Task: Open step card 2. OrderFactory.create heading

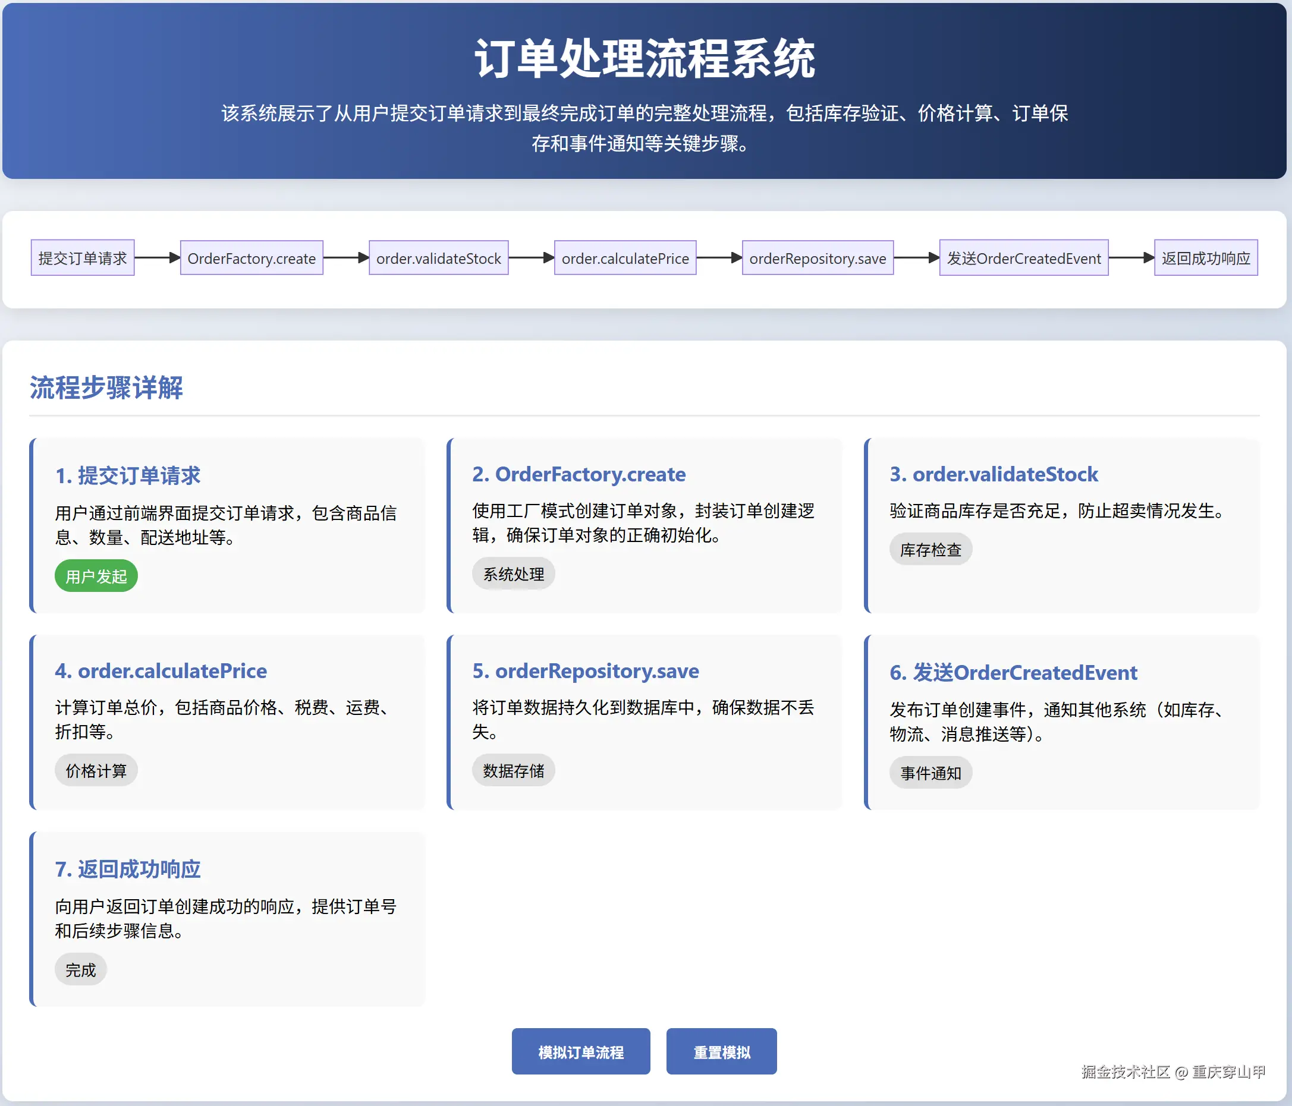Action: coord(578,474)
